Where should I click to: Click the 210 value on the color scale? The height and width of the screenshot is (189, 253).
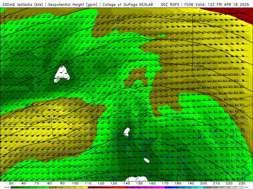tap(216, 183)
